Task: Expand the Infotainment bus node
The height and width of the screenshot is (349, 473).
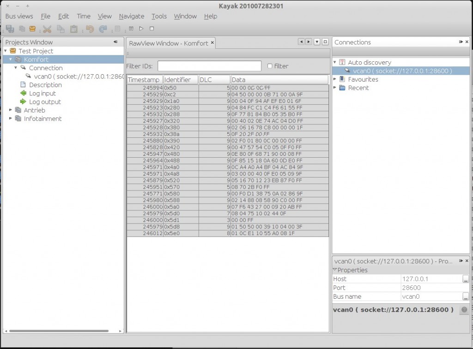Action: 11,118
